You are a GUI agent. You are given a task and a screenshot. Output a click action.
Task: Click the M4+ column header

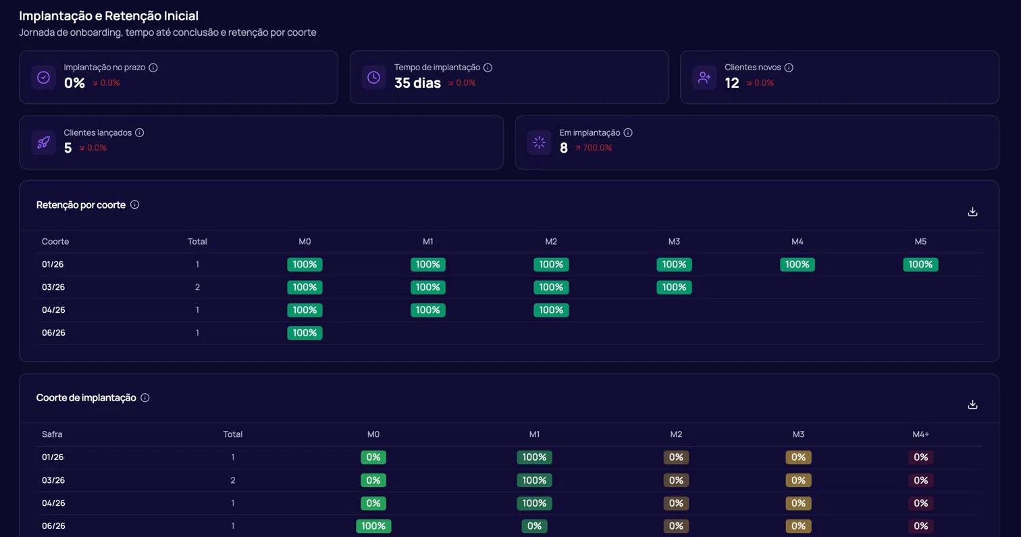(x=921, y=434)
